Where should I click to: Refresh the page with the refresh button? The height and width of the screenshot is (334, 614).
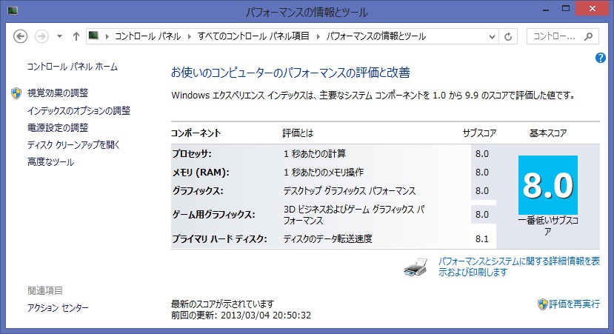508,37
